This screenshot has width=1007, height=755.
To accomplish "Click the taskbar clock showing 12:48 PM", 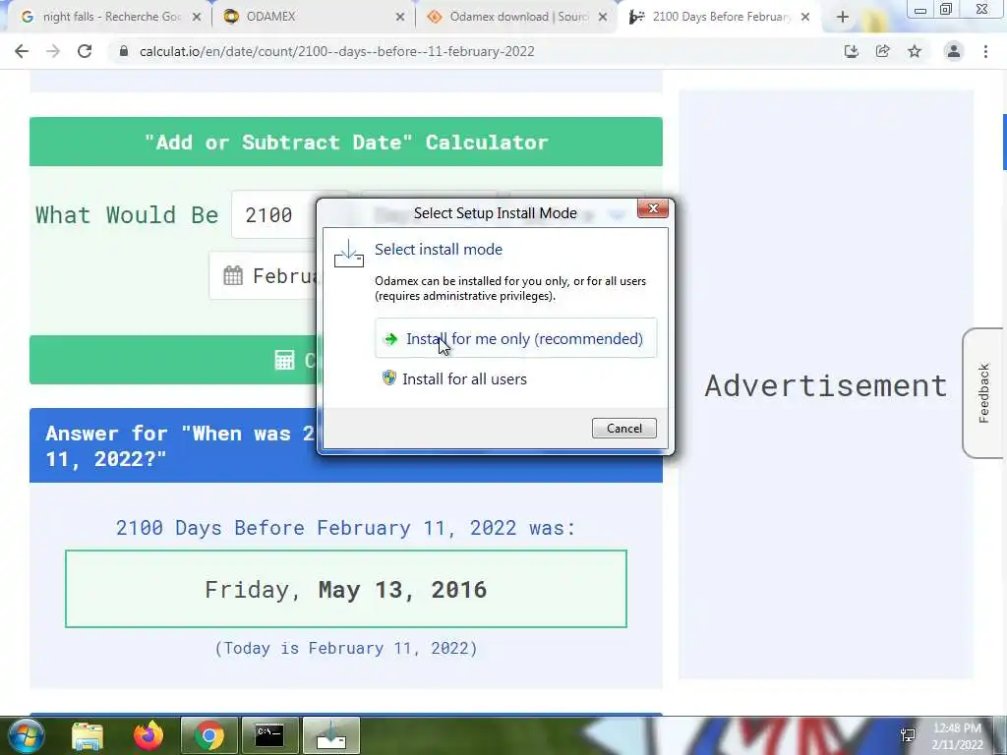I will (x=957, y=736).
